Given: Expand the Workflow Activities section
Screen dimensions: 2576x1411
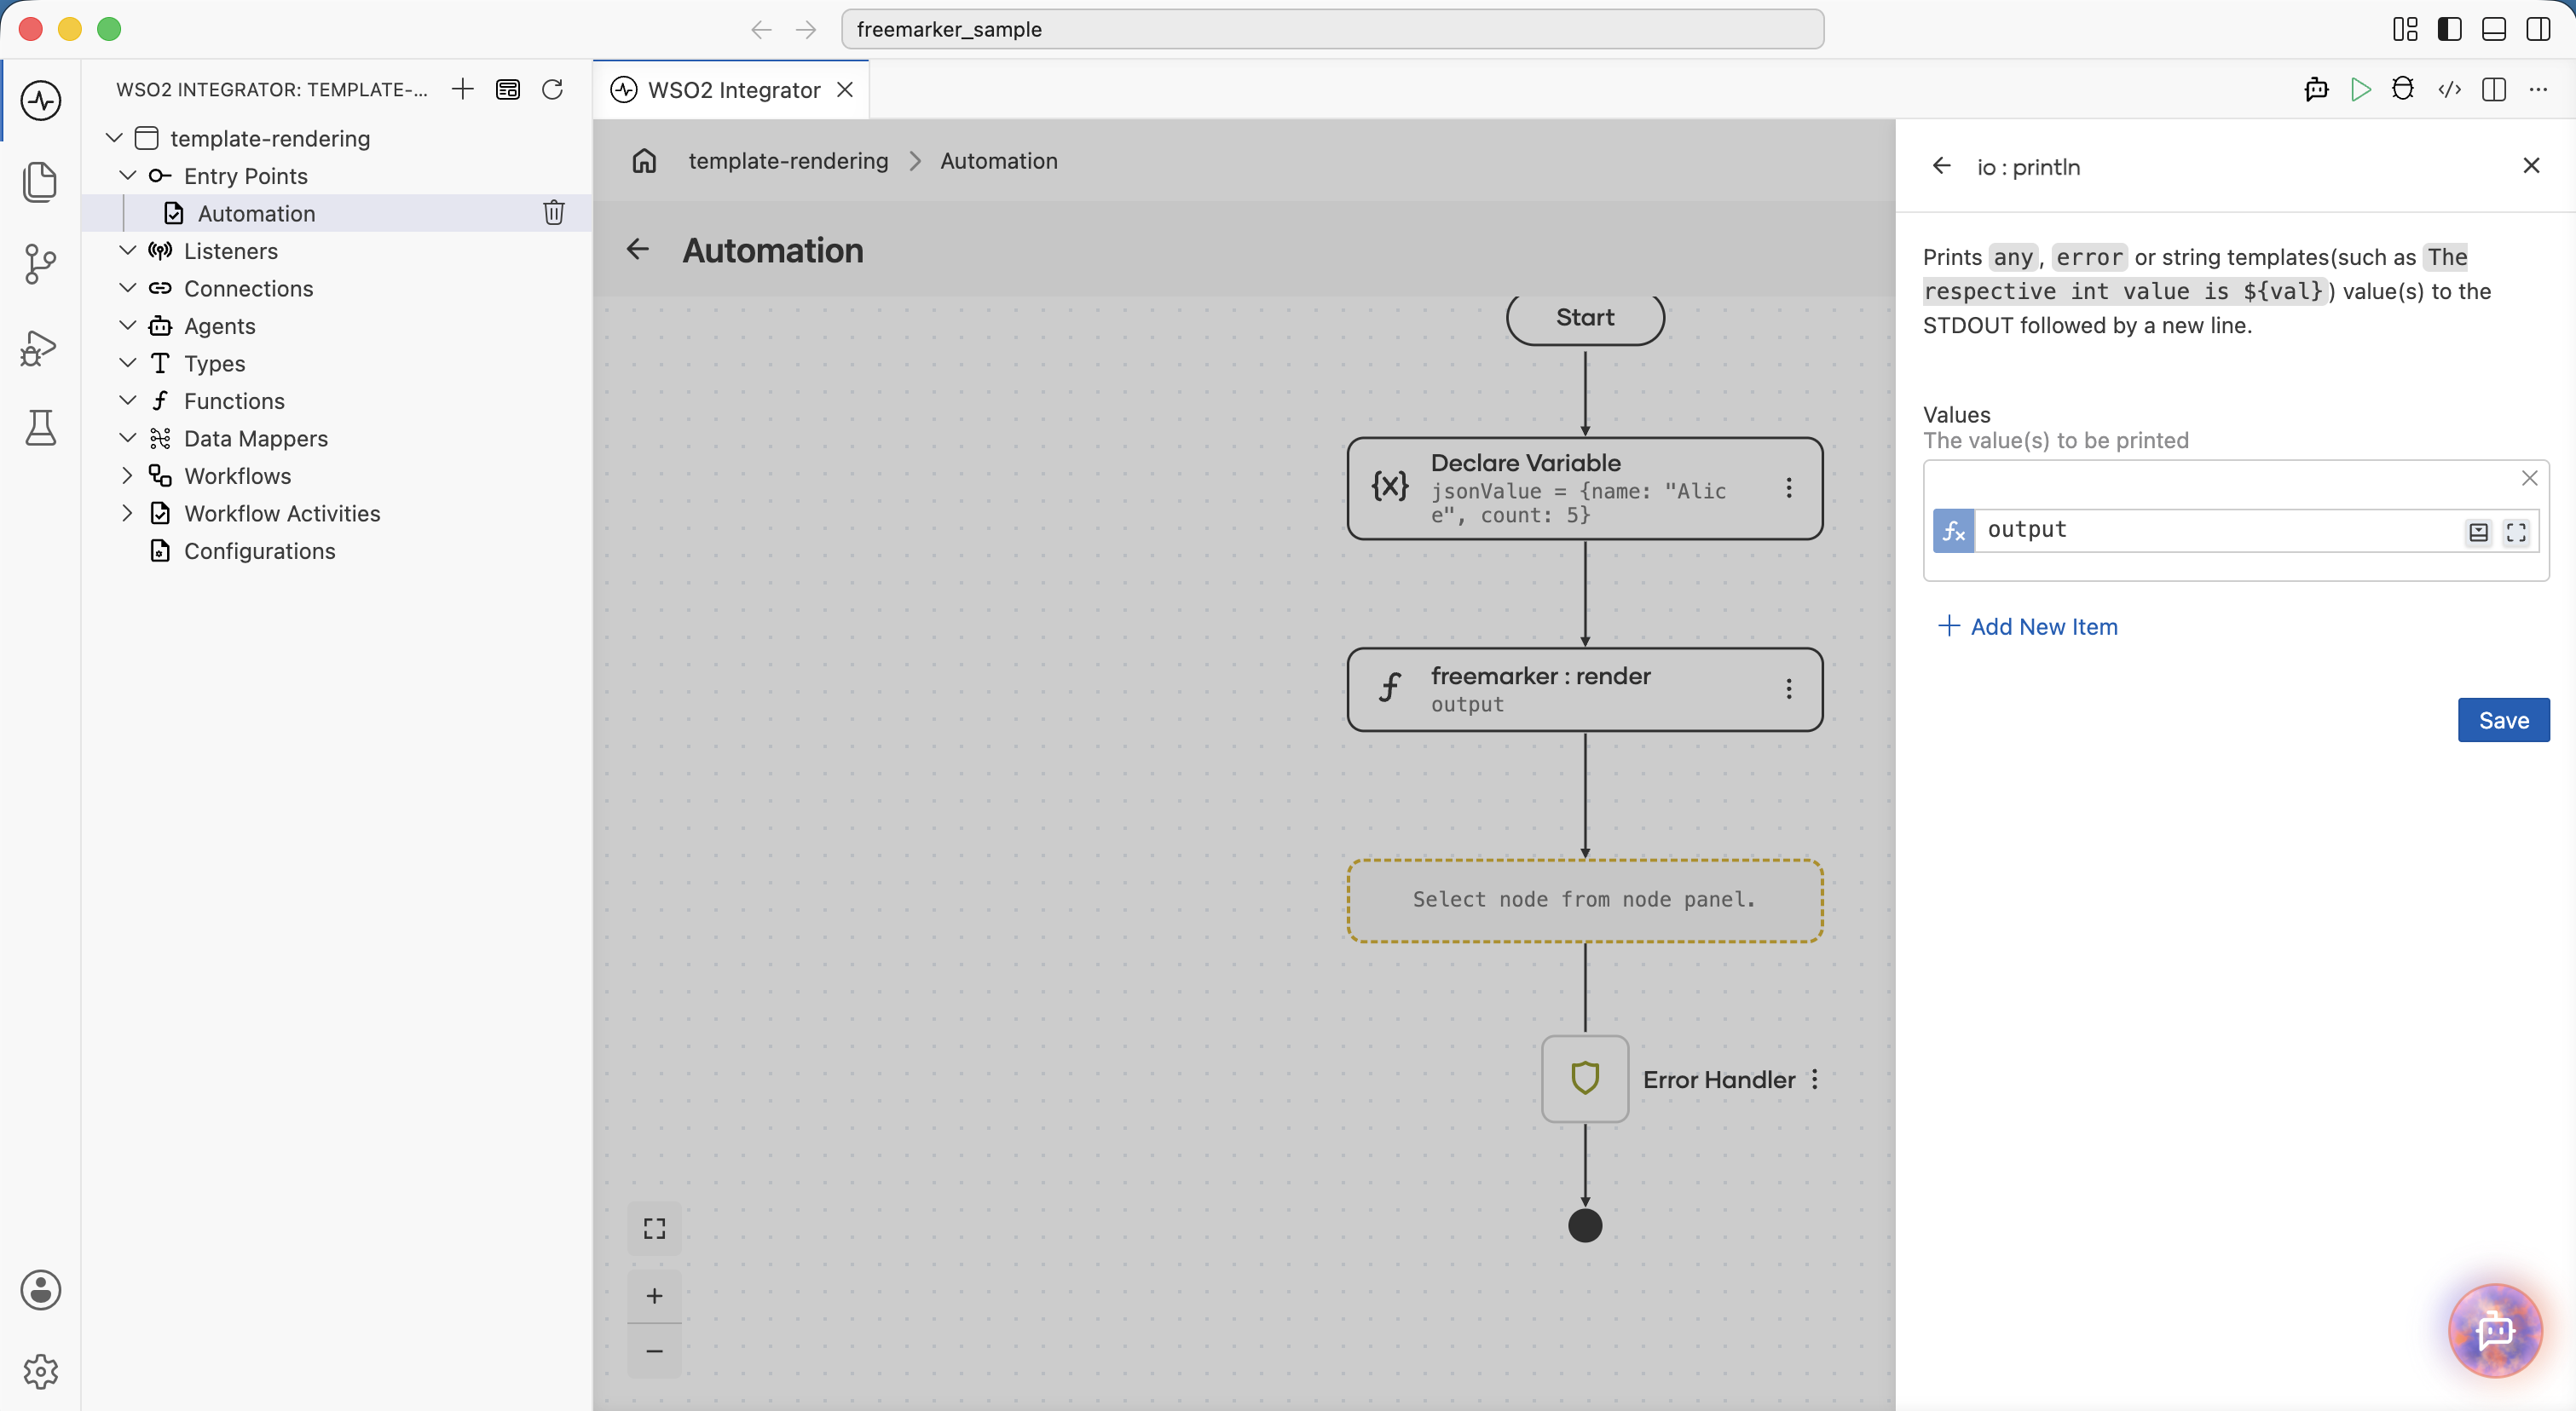Looking at the screenshot, I should (x=127, y=513).
